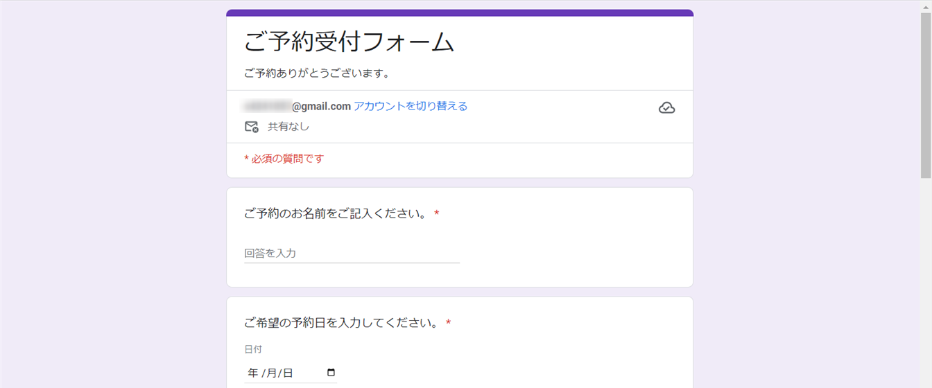The width and height of the screenshot is (932, 388).
Task: Click the 共有なし label
Action: [x=288, y=127]
